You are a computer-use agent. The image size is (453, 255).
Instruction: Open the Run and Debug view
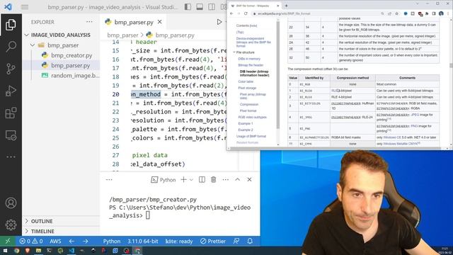[x=11, y=91]
